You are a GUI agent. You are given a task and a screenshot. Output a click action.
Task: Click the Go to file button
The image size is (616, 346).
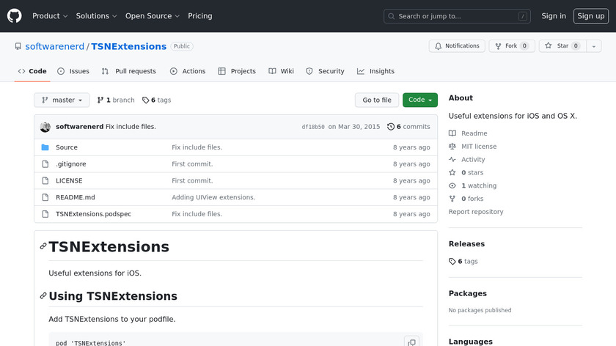pyautogui.click(x=377, y=100)
